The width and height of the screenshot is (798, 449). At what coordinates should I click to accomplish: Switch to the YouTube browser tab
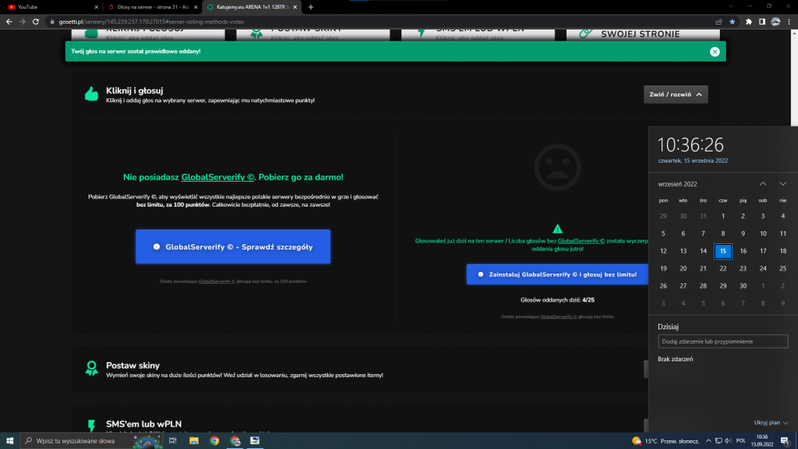tap(49, 7)
